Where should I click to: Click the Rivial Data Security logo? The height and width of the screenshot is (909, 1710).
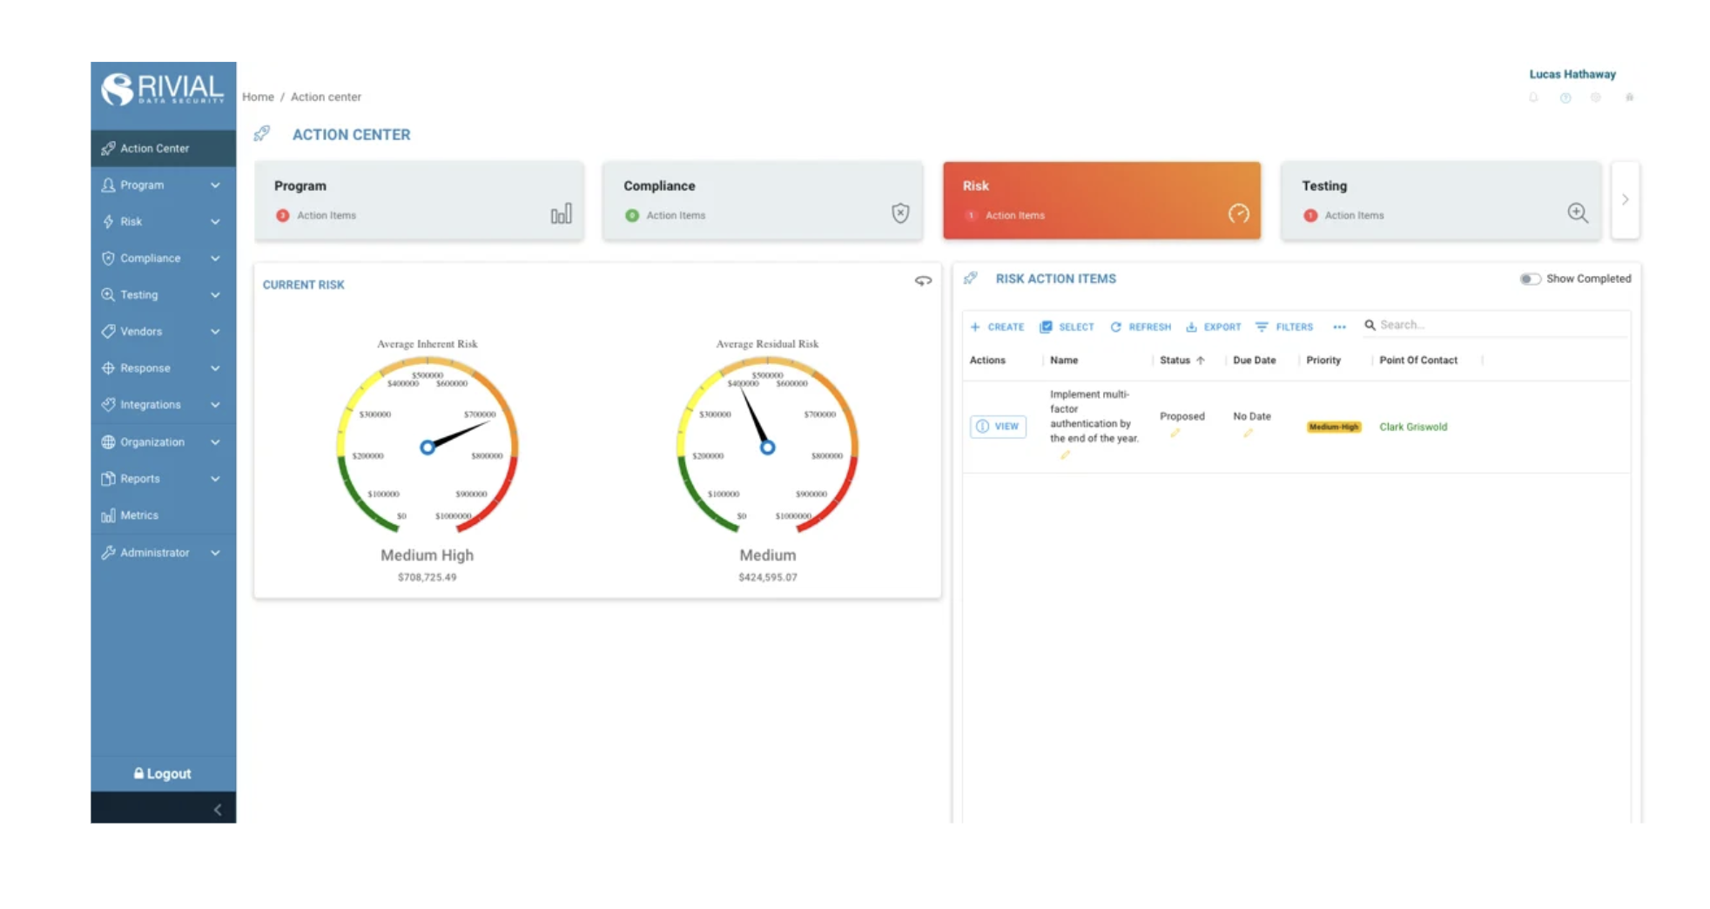click(162, 90)
